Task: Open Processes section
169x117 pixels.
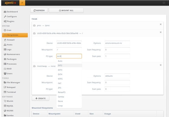Action: (10, 64)
